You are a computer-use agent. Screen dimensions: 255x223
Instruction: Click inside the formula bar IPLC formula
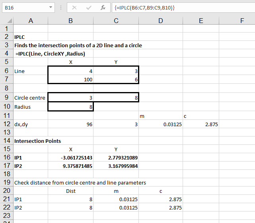tap(179, 8)
